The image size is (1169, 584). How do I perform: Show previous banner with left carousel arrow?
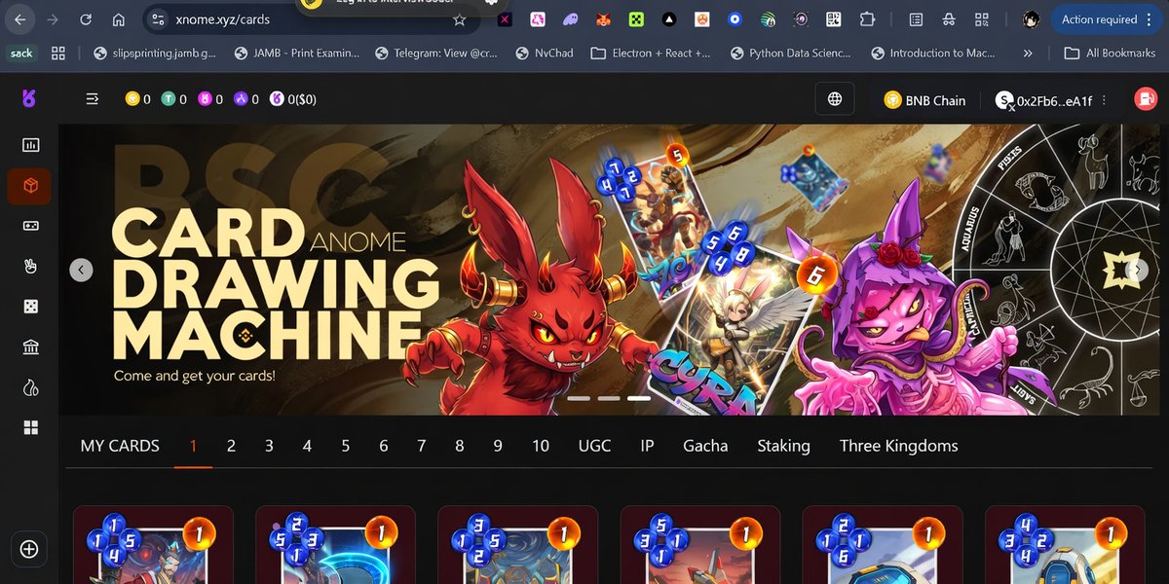(82, 270)
